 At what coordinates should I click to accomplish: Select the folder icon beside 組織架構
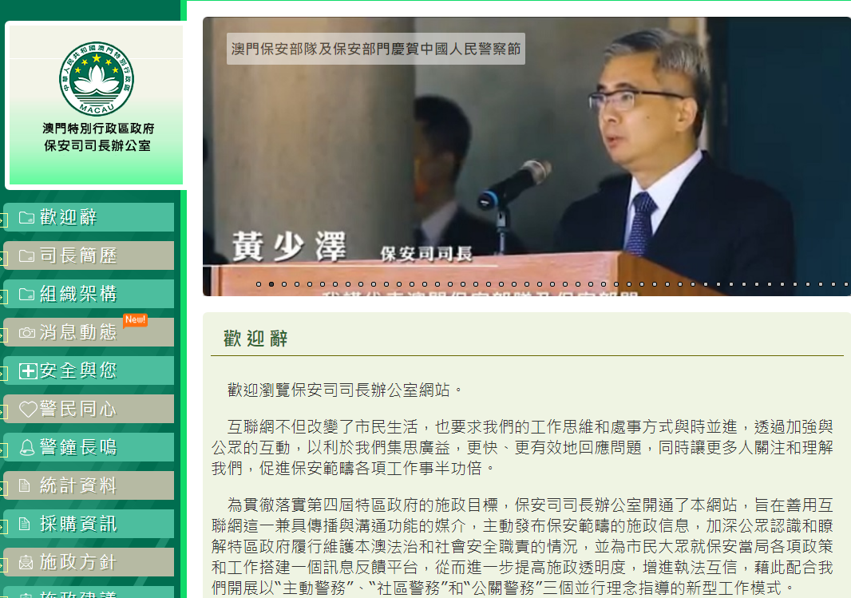(26, 294)
